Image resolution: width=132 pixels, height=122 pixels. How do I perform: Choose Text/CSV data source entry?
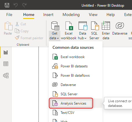tap(75, 113)
